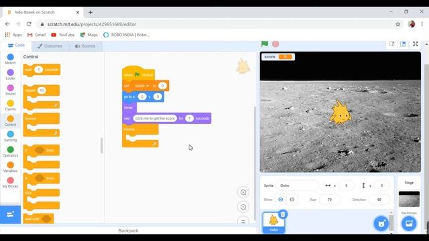This screenshot has height=241, width=429.
Task: Click the 'wait 1 seconds' palette block
Action: click(42, 70)
